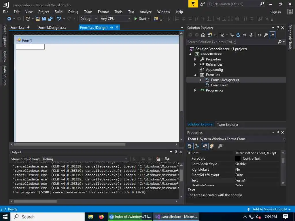The image size is (295, 221).
Task: Click the Show All Files icon
Action: pos(251,35)
